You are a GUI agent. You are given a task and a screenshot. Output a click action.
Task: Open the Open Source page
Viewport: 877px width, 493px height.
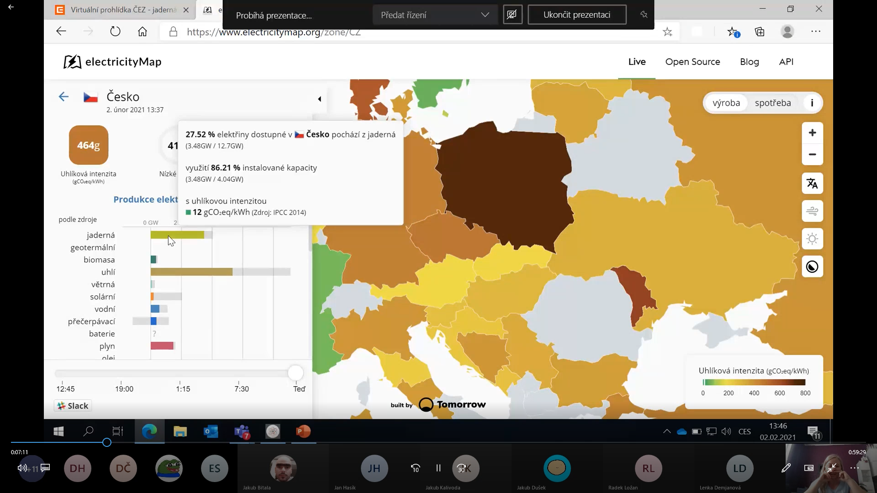692,62
